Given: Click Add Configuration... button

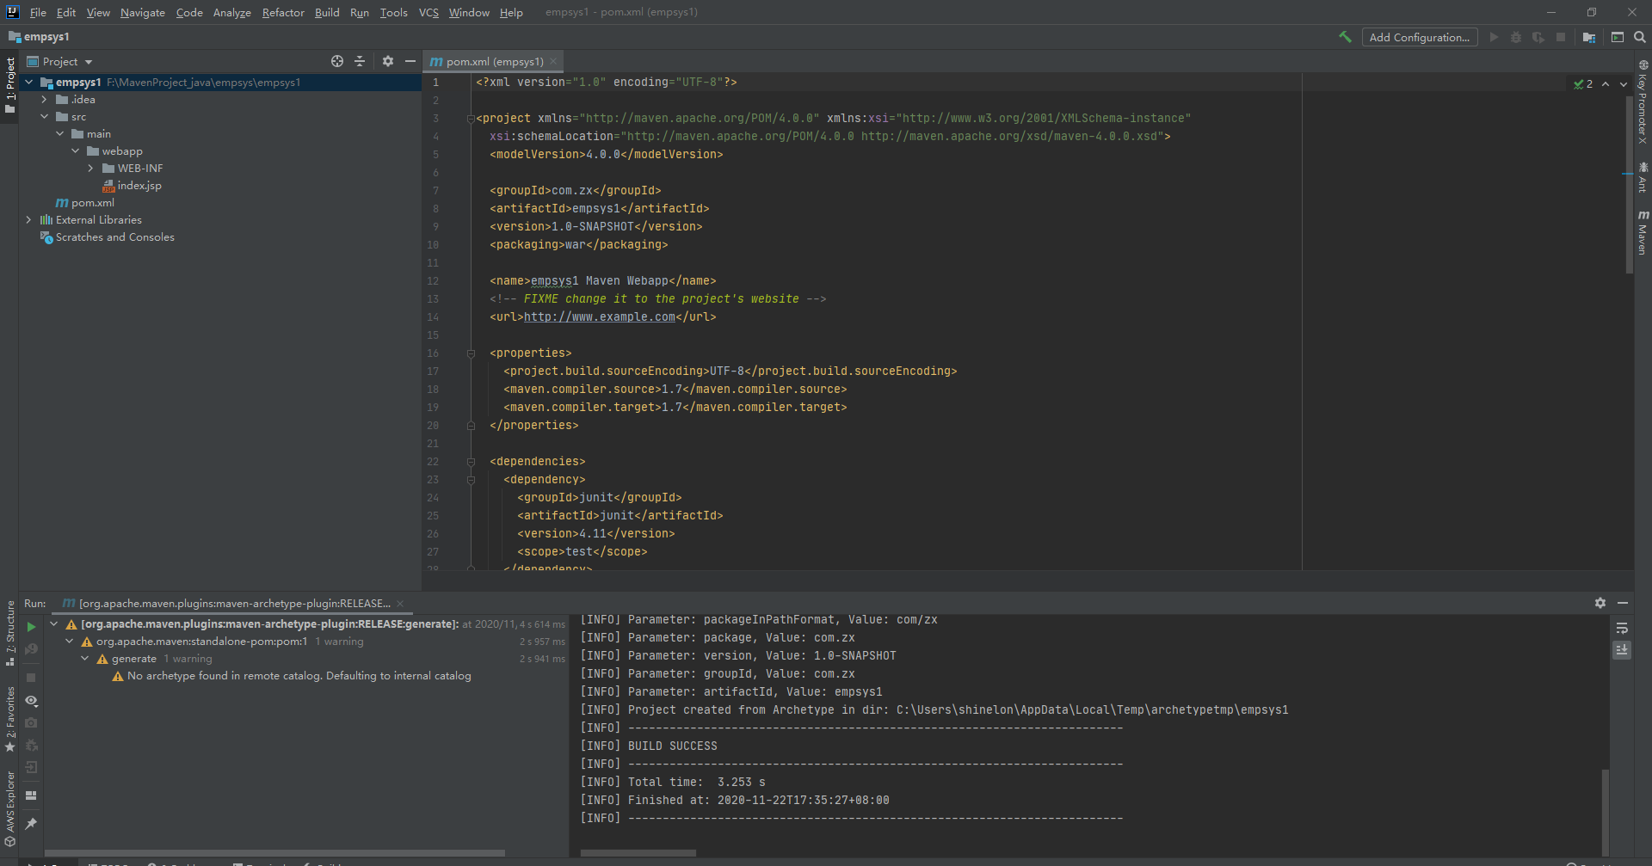Looking at the screenshot, I should point(1420,37).
